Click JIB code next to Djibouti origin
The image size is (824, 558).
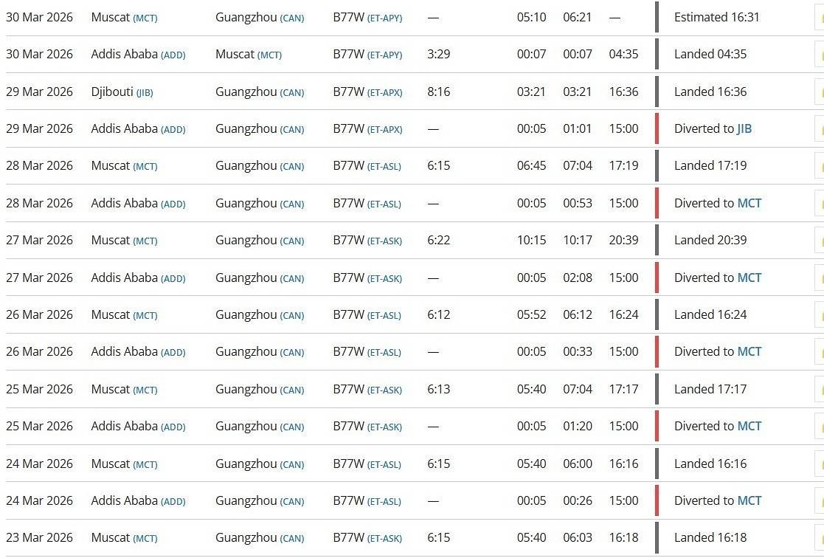coord(145,93)
